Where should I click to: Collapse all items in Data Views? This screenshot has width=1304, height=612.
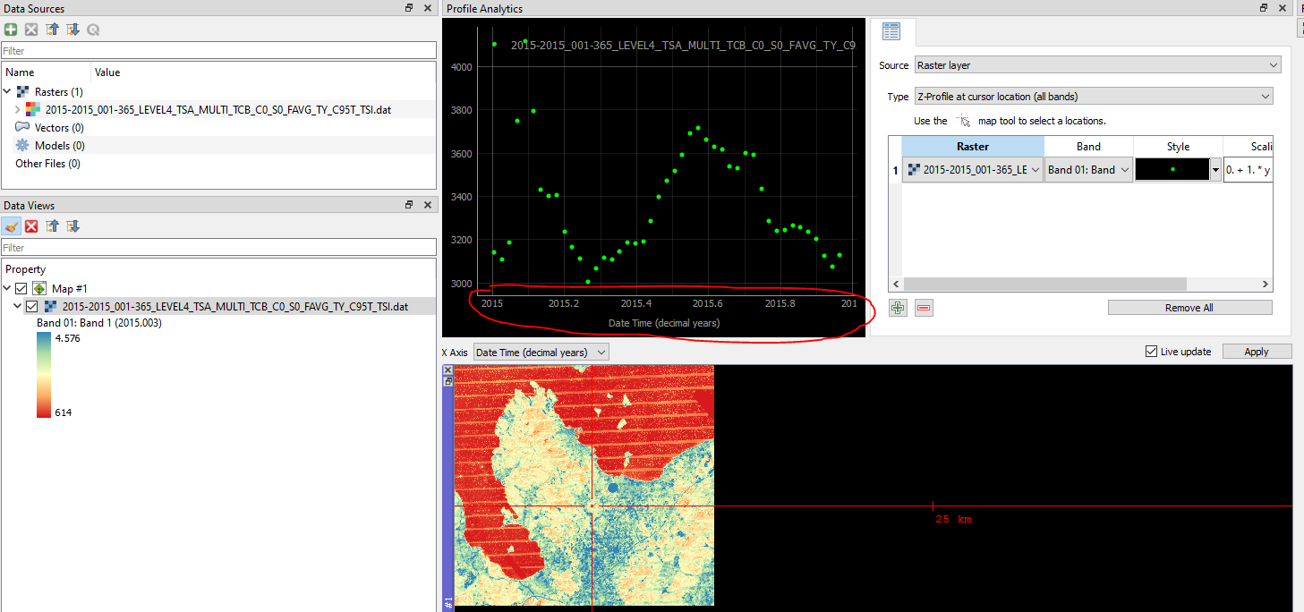[x=52, y=225]
